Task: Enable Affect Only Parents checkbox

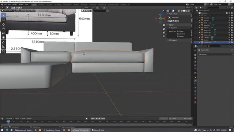Action: pyautogui.click(x=178, y=36)
